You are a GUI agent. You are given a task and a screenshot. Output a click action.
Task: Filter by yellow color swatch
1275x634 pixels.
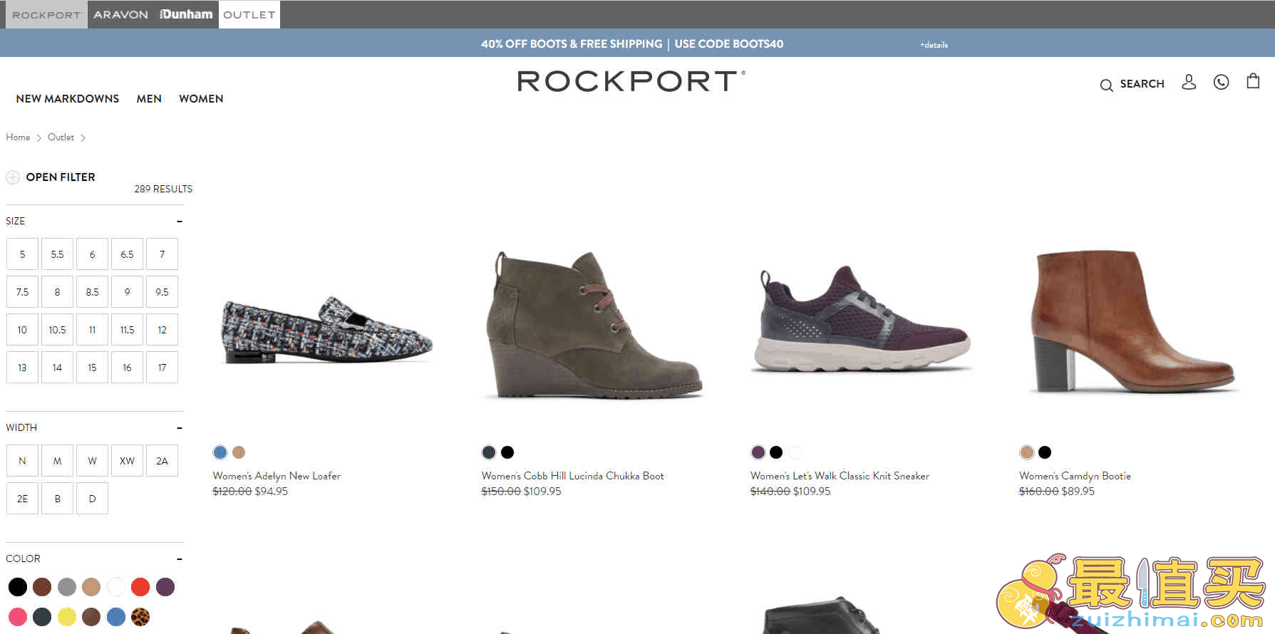pyautogui.click(x=67, y=617)
